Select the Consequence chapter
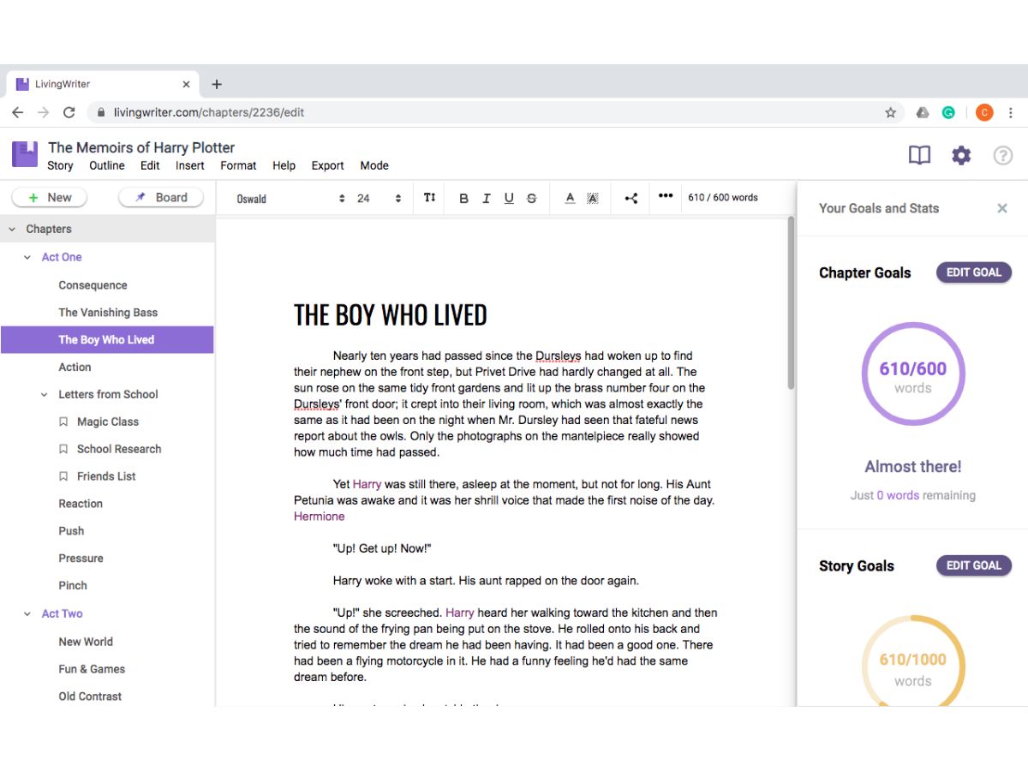Screen dimensions: 1028x771 coord(93,285)
